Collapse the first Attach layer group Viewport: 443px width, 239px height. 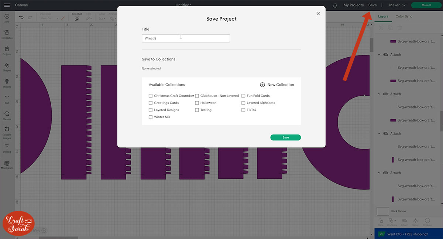click(379, 55)
